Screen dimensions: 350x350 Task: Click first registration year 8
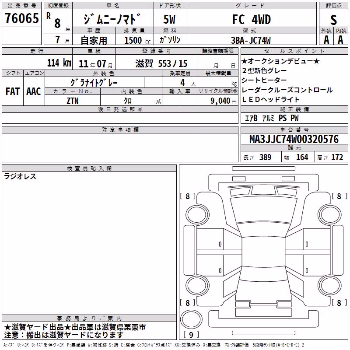57,23
